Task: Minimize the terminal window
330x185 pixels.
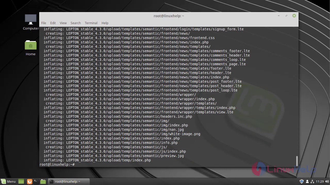Action: (x=279, y=16)
